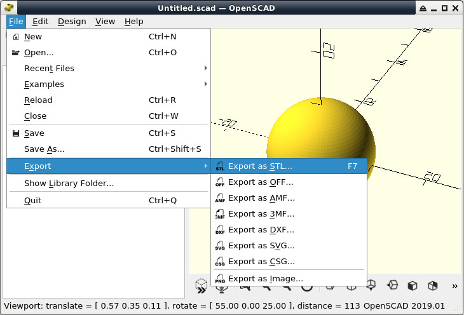
Task: Expand the Examples submenu
Action: click(109, 84)
